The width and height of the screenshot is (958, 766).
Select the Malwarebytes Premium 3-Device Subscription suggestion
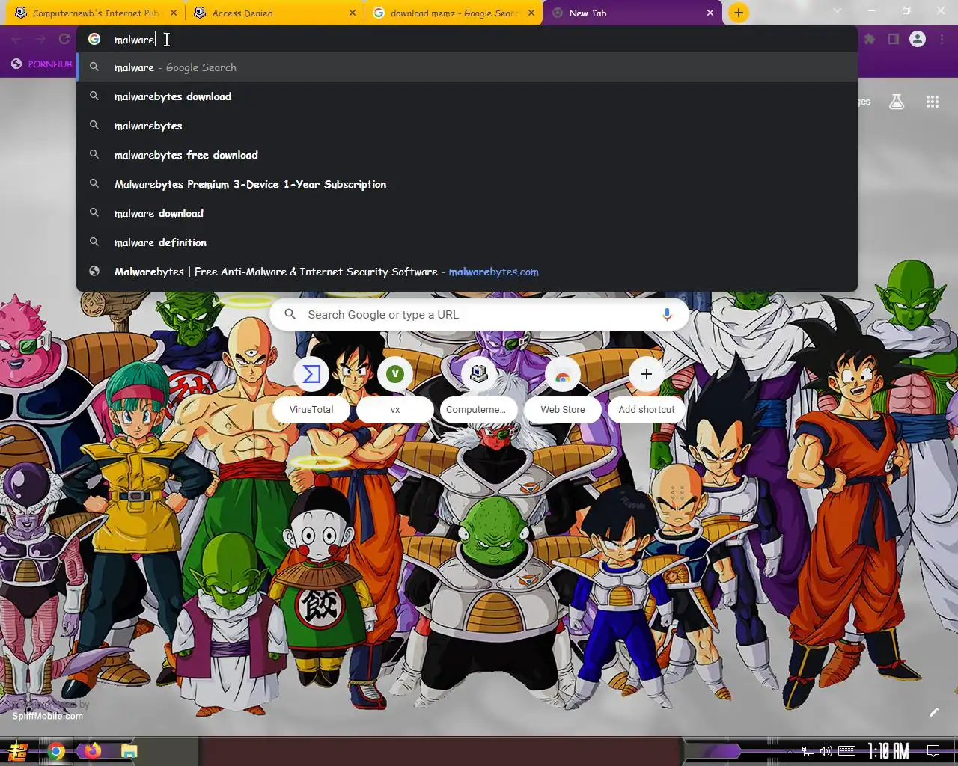467,184
